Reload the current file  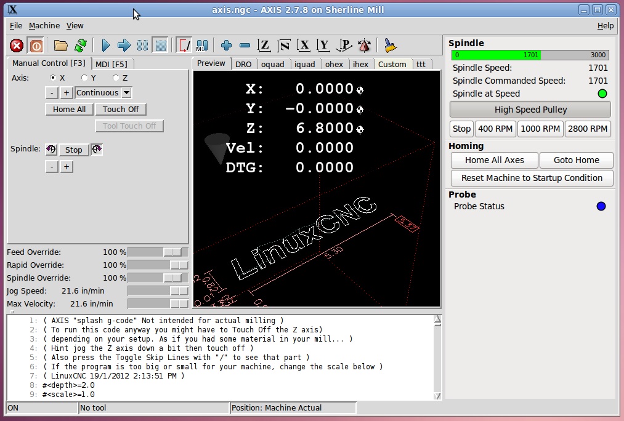[x=81, y=46]
